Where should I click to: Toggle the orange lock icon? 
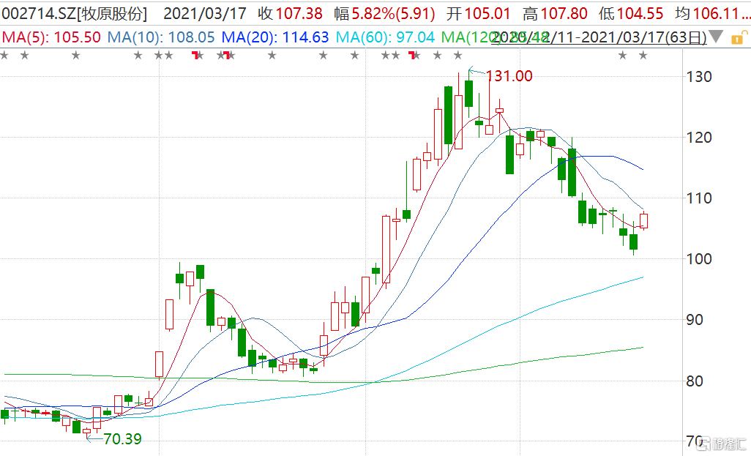(738, 38)
